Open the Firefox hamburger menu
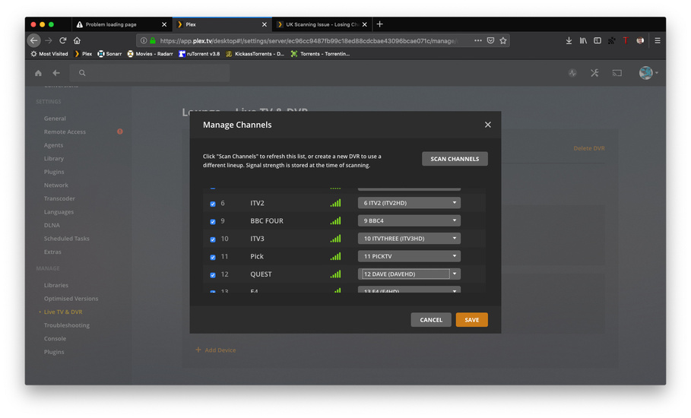The image size is (691, 418). pos(657,40)
